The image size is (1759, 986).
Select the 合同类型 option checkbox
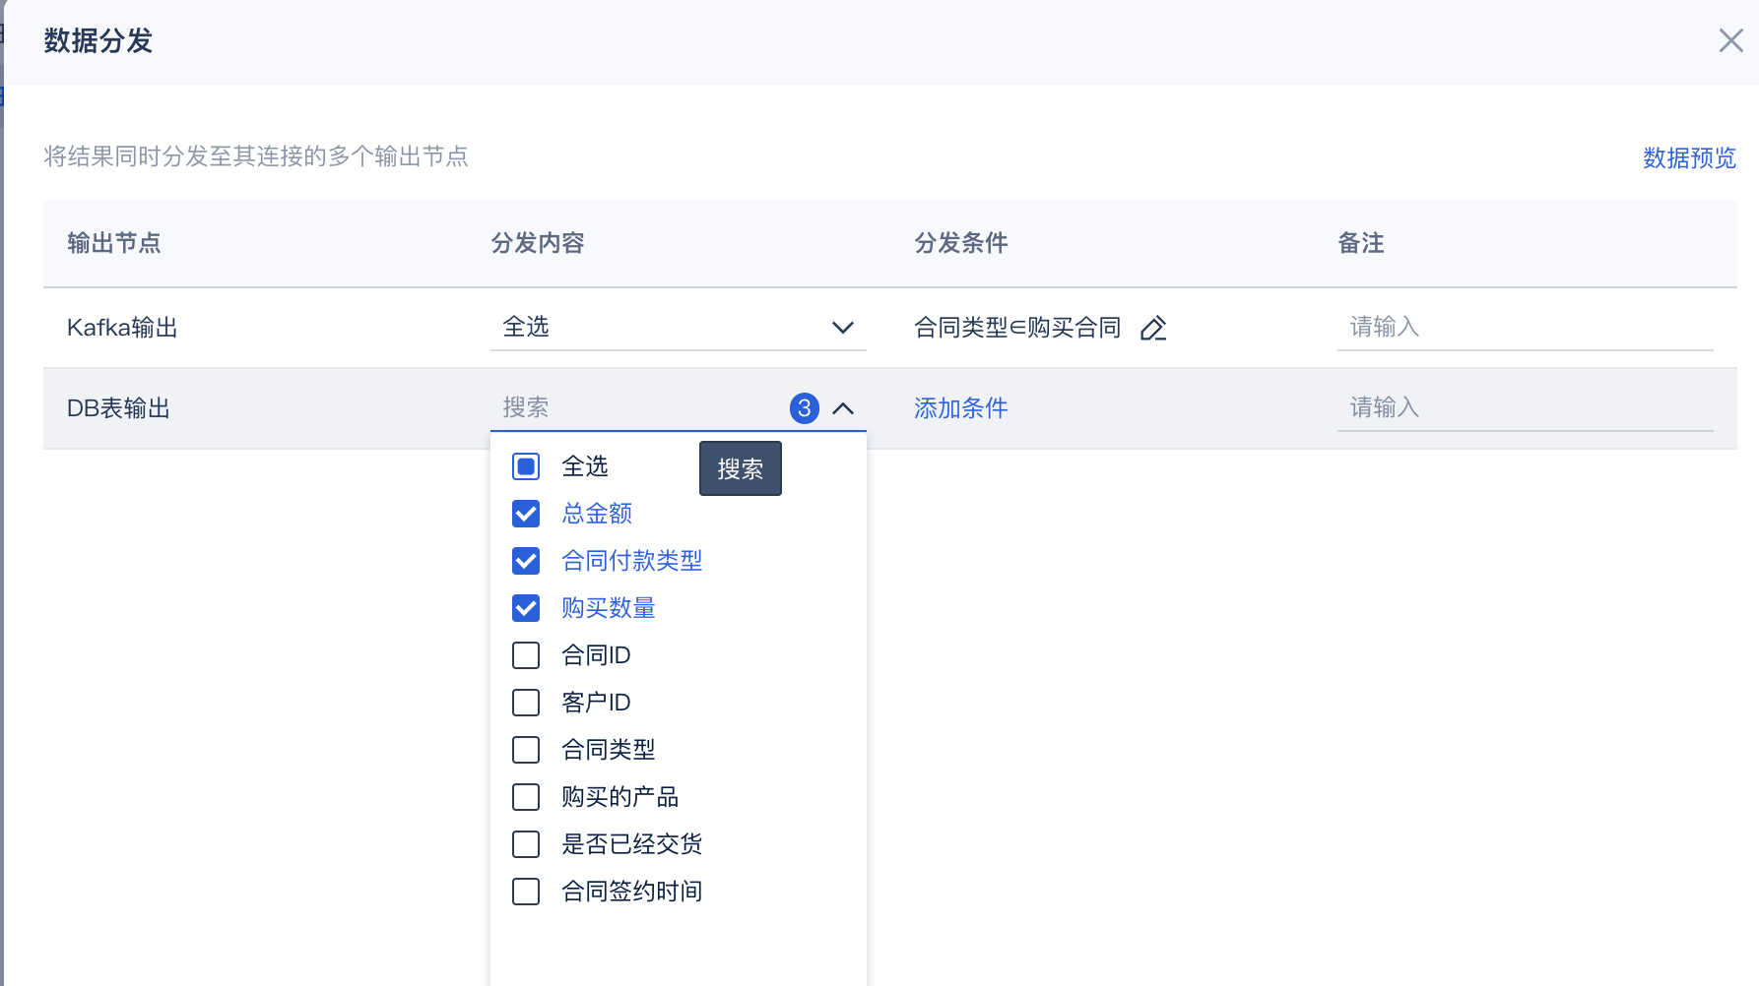coord(526,750)
